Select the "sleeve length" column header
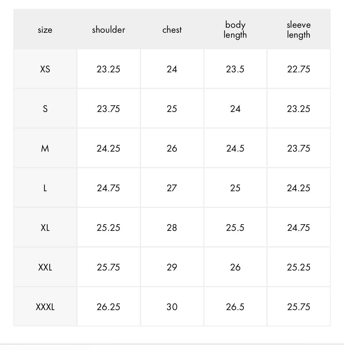344x350 pixels. point(299,30)
